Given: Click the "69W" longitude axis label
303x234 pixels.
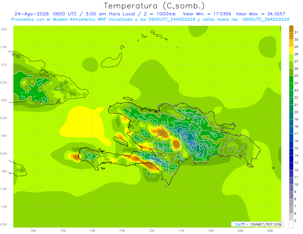Looking at the screenshot, I should pyautogui.click(x=240, y=231).
